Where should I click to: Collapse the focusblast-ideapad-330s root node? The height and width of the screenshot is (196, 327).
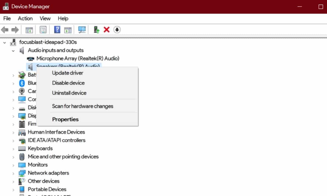5,42
